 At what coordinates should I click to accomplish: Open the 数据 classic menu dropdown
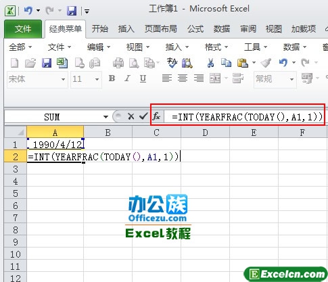click(295, 47)
